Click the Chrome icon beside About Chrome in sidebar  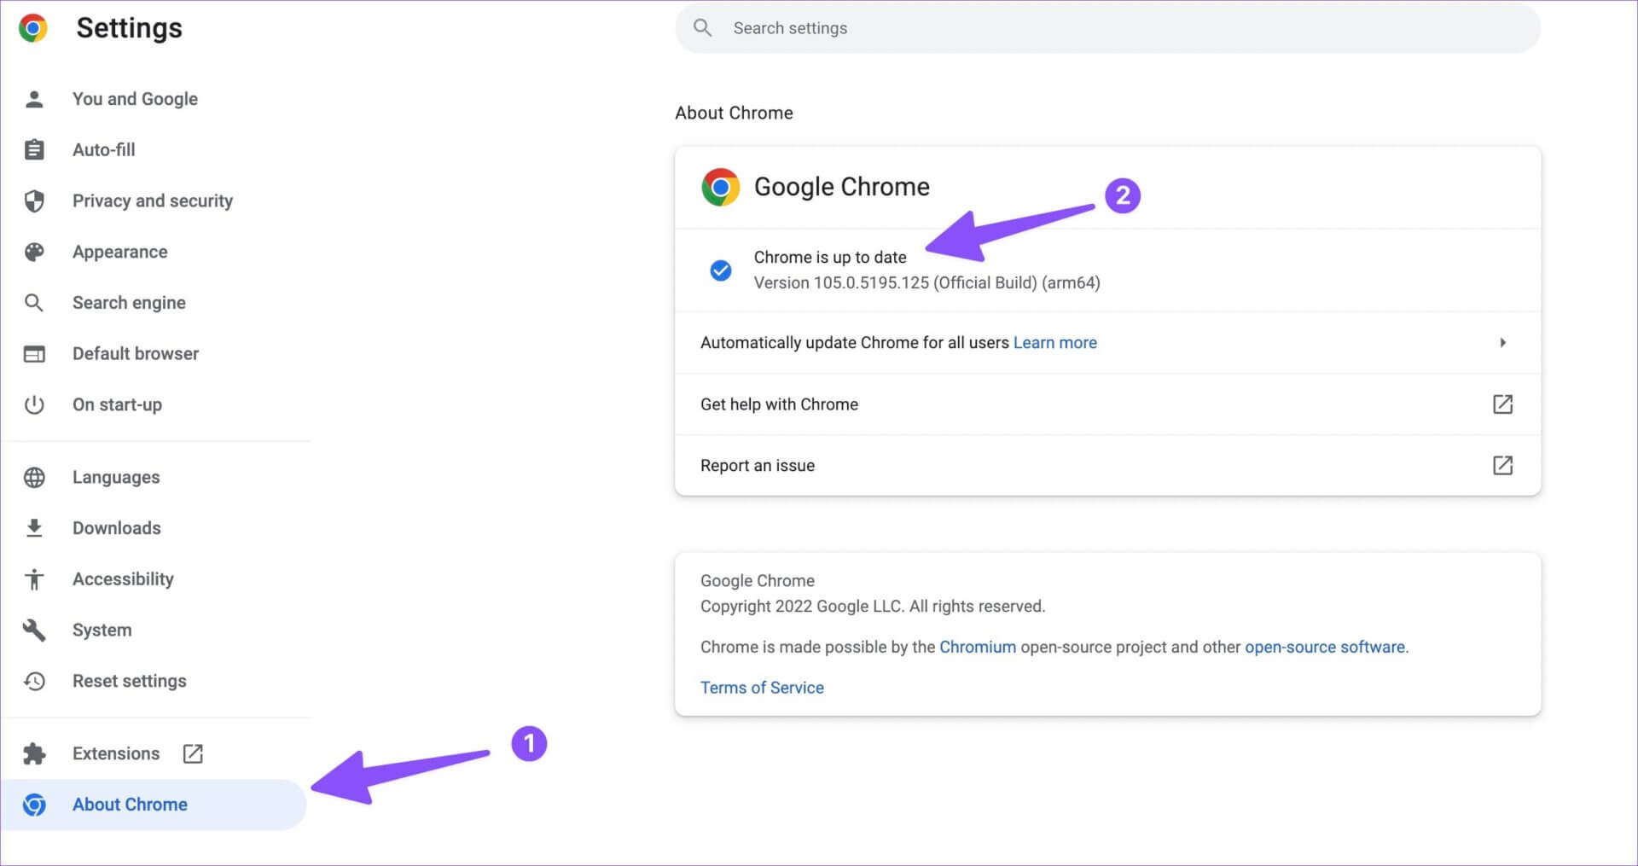[34, 805]
